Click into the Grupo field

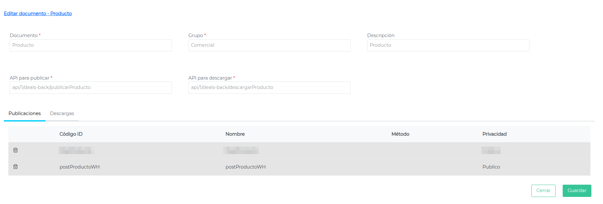click(269, 45)
